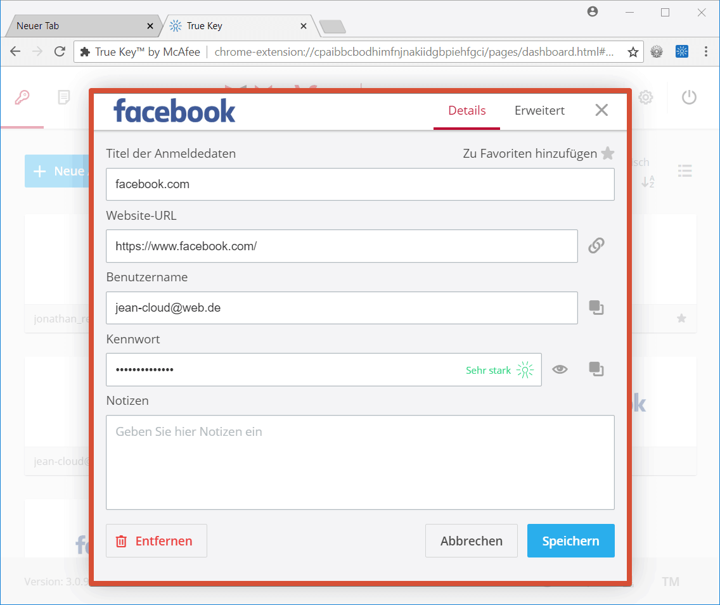The image size is (720, 605).
Task: Click the extension puzzle icon in address bar
Action: [x=85, y=52]
